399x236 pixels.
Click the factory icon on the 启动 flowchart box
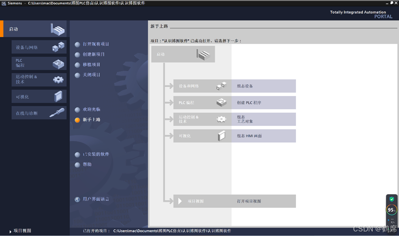point(203,54)
